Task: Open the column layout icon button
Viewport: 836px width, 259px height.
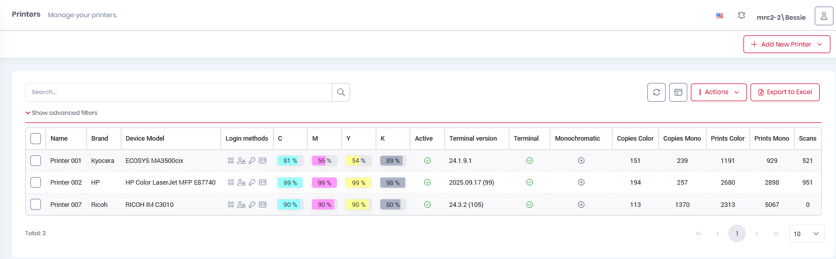Action: click(x=678, y=92)
